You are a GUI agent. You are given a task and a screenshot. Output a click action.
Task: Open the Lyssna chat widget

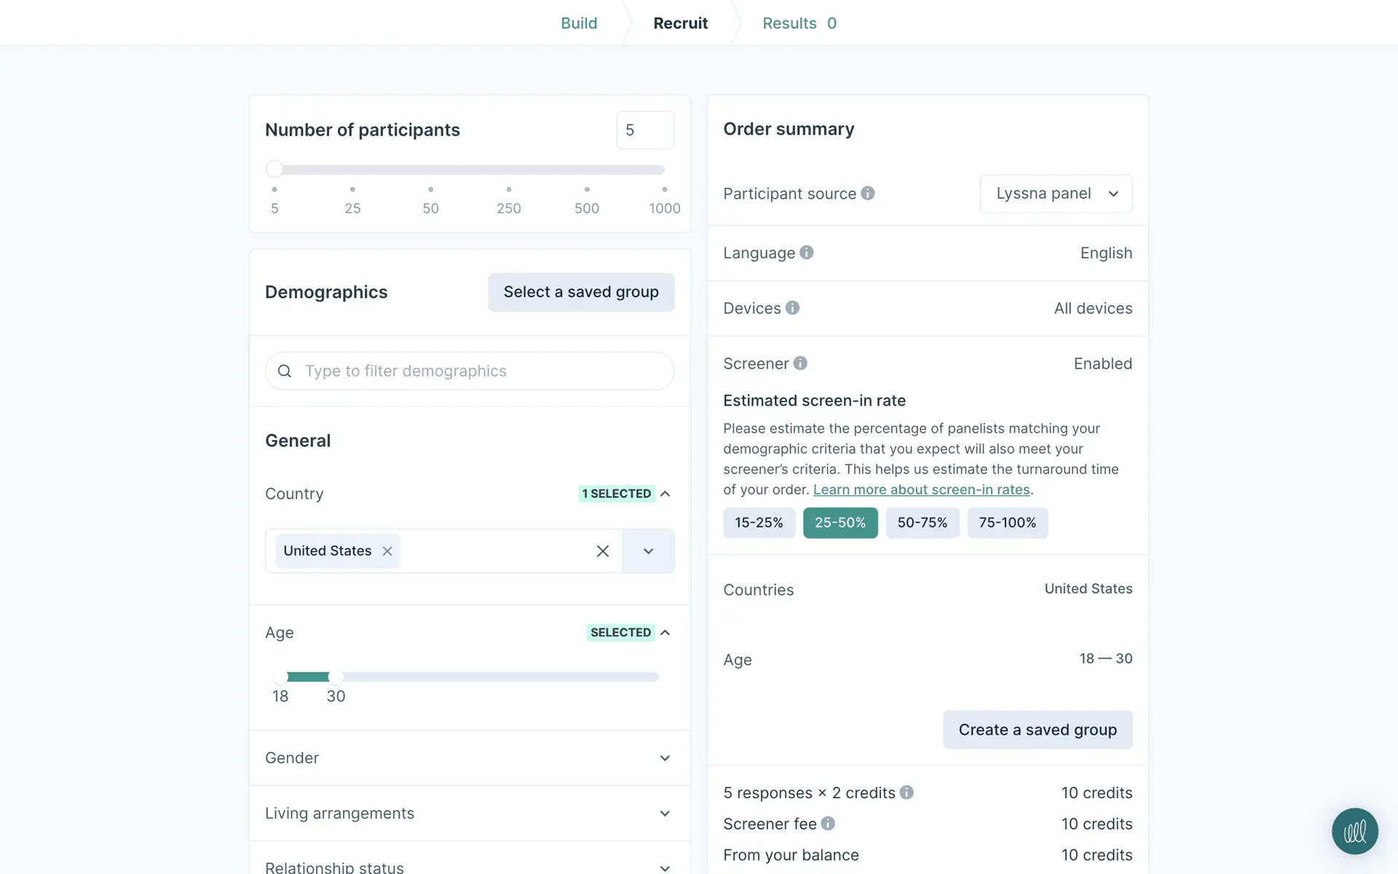tap(1354, 831)
